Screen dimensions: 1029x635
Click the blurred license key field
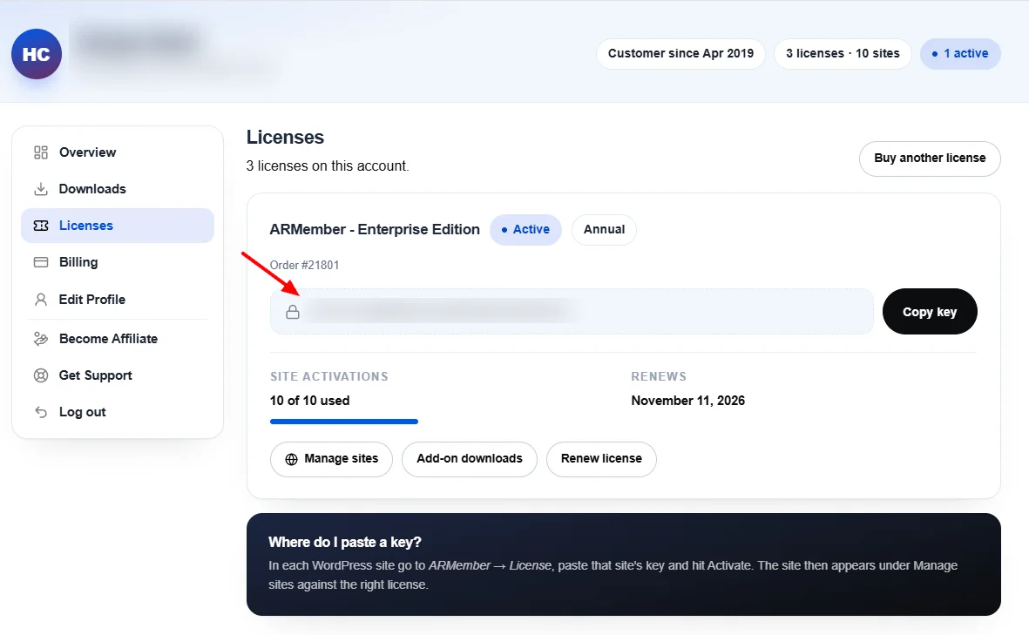point(572,312)
